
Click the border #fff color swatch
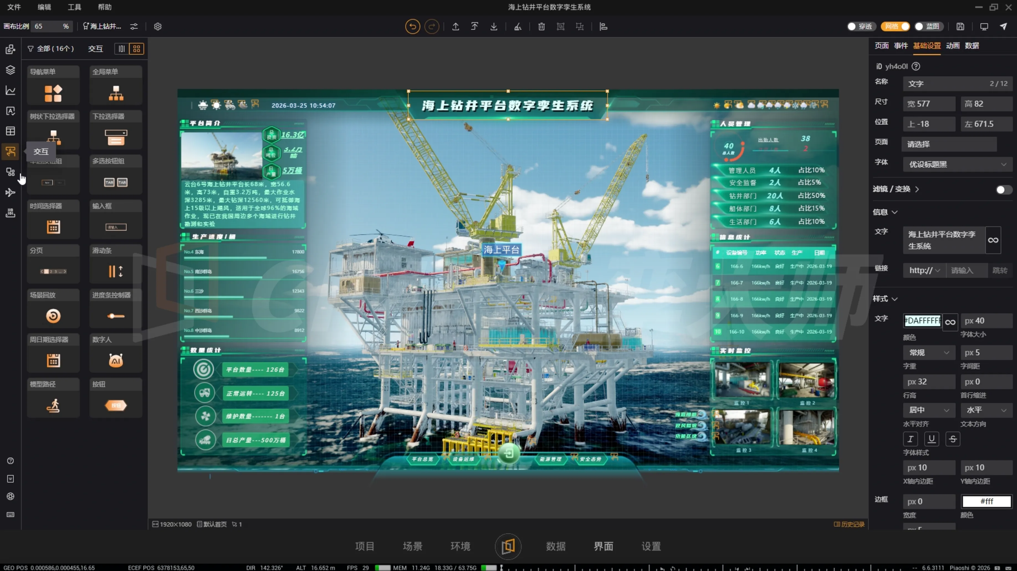tap(986, 501)
